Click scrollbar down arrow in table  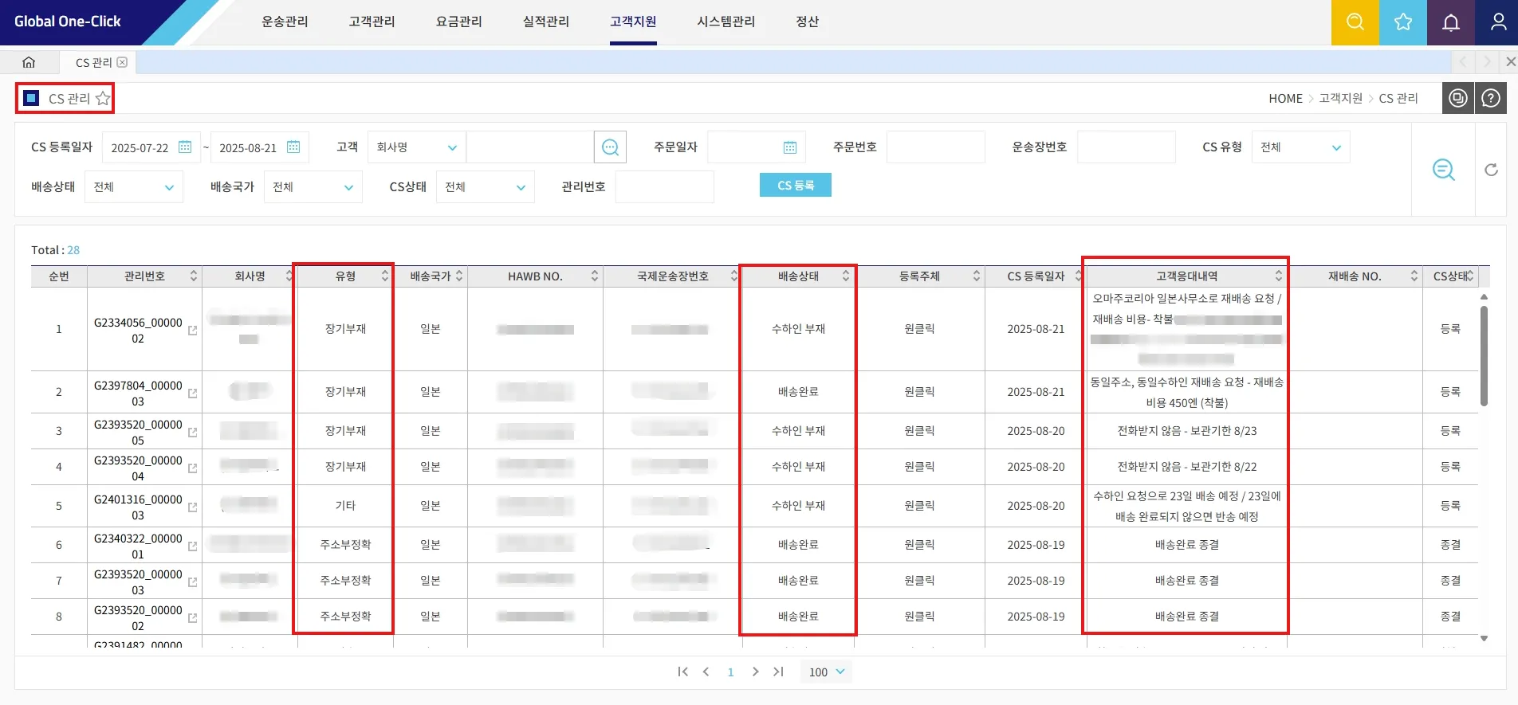coord(1484,638)
